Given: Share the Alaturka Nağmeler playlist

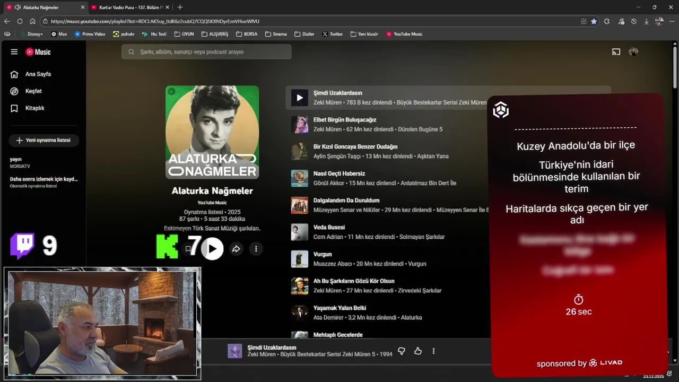Looking at the screenshot, I should coord(236,249).
